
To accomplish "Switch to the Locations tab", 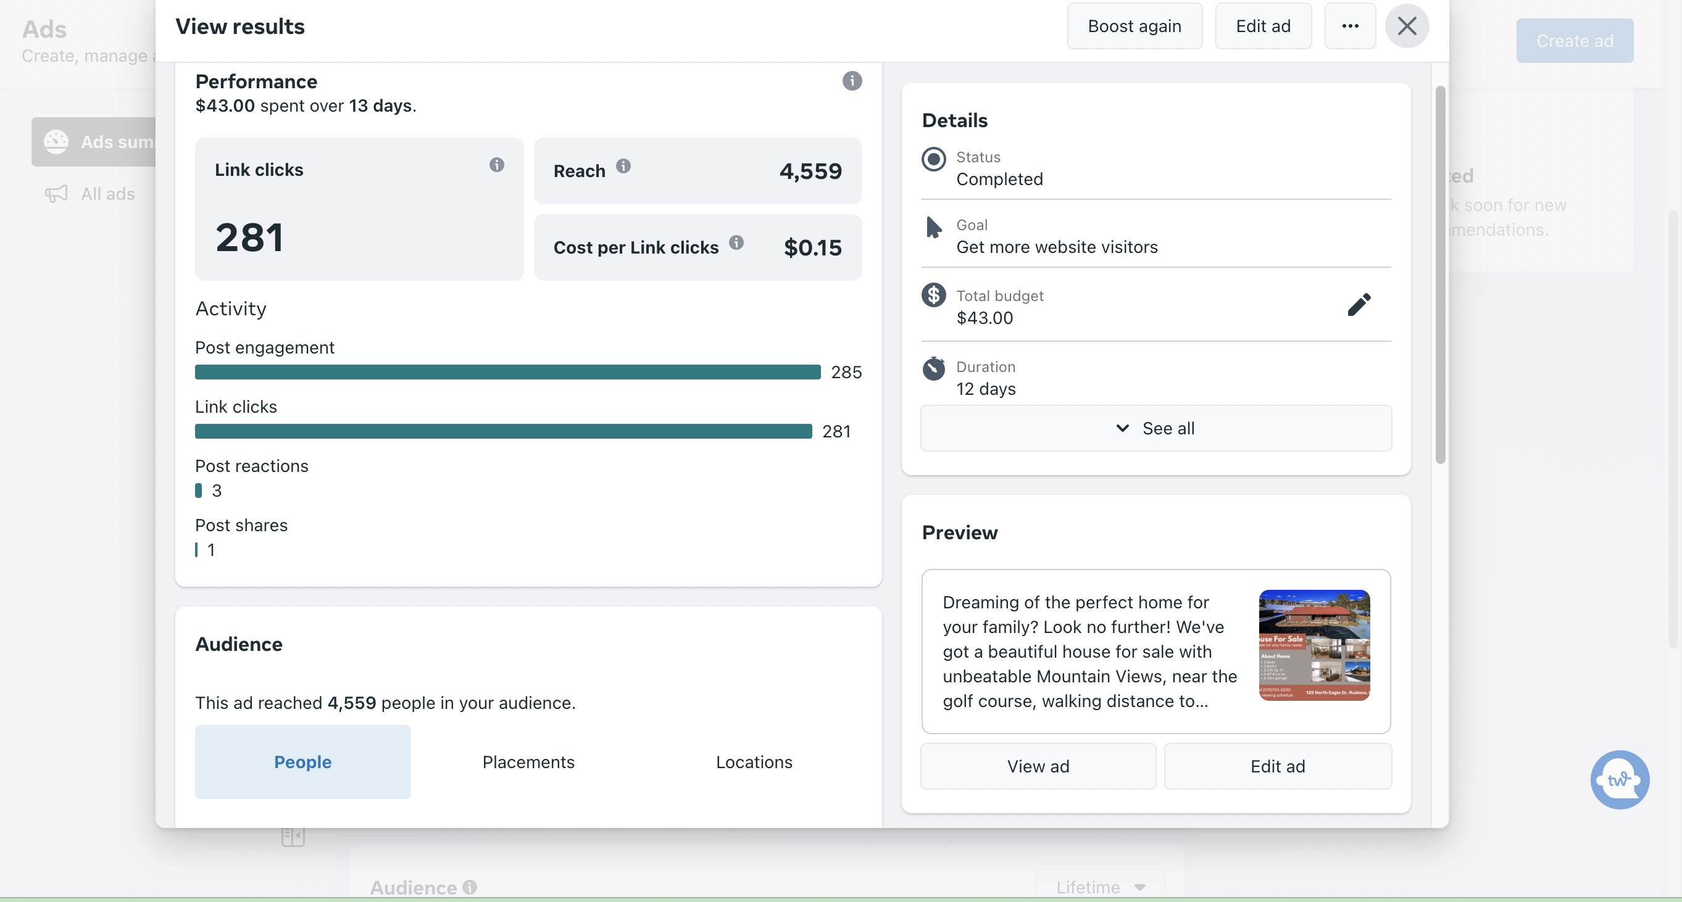I will [754, 762].
